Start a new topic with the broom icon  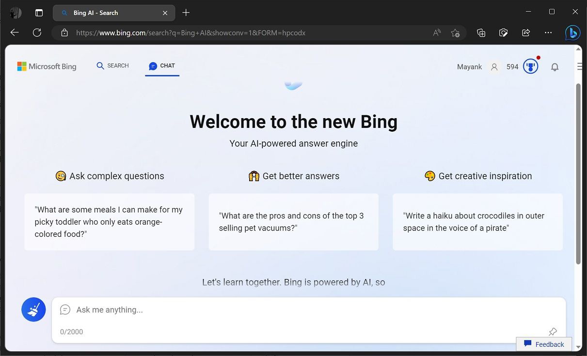coord(33,309)
